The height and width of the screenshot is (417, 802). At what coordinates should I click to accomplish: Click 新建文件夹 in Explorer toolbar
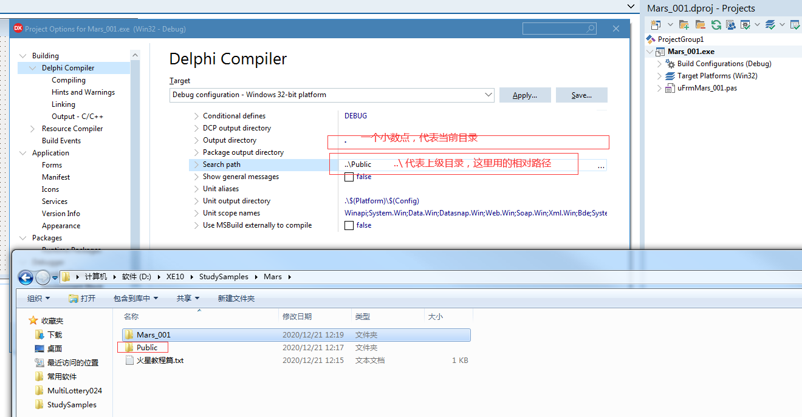click(236, 298)
